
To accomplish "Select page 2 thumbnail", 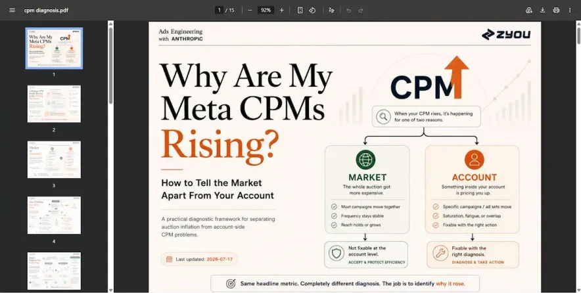I will (x=54, y=104).
